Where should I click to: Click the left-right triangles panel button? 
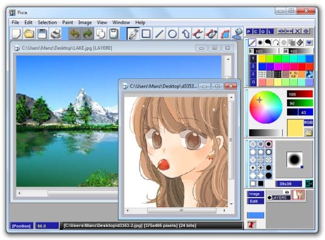point(306,31)
